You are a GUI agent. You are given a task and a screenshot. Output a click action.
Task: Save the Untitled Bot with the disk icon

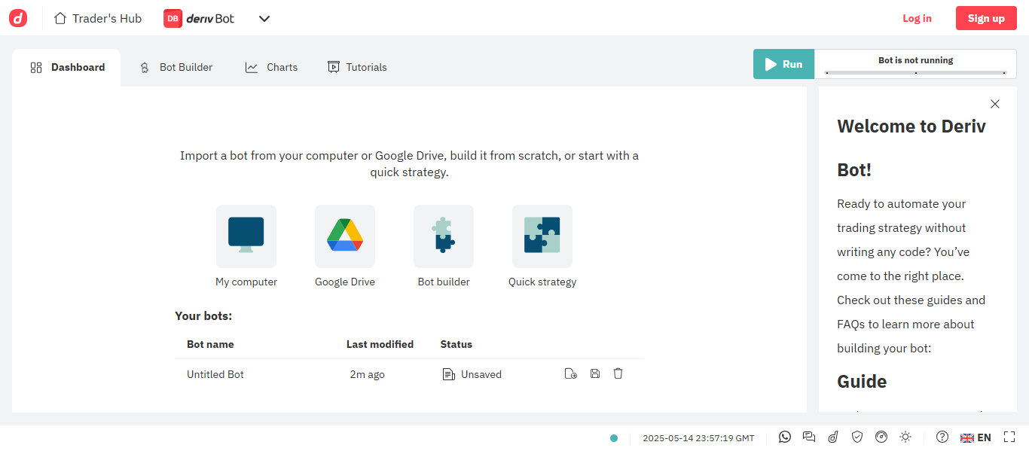595,373
